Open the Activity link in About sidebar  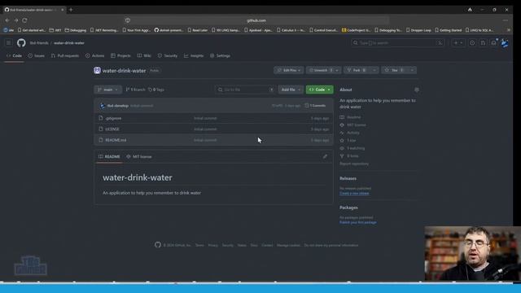tap(352, 133)
